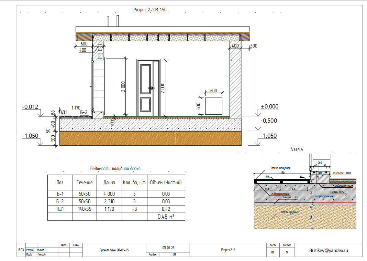The height and width of the screenshot is (261, 367).
Task: Select the "Длина" column header
Action: click(109, 182)
